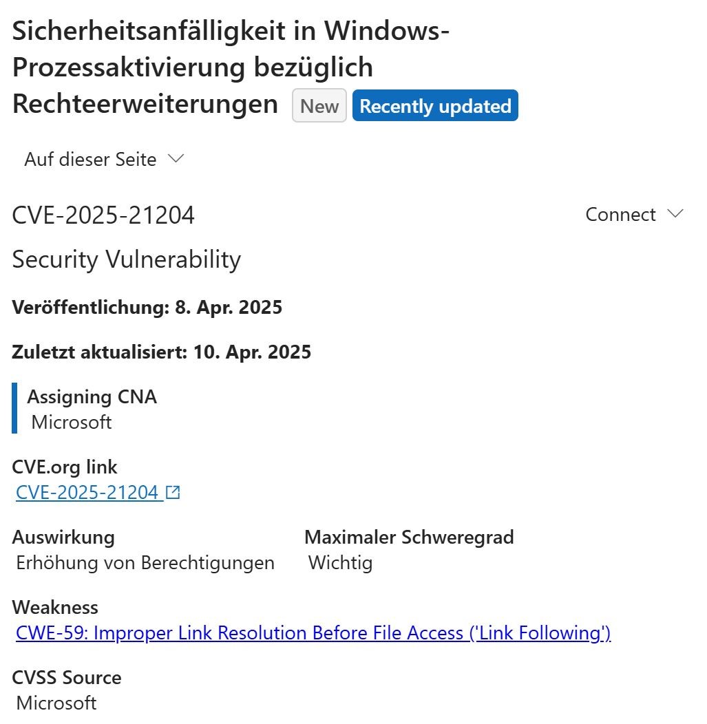
Task: Click the Wichtig severity value
Action: 340,562
